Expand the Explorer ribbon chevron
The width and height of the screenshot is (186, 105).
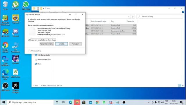pos(180,12)
